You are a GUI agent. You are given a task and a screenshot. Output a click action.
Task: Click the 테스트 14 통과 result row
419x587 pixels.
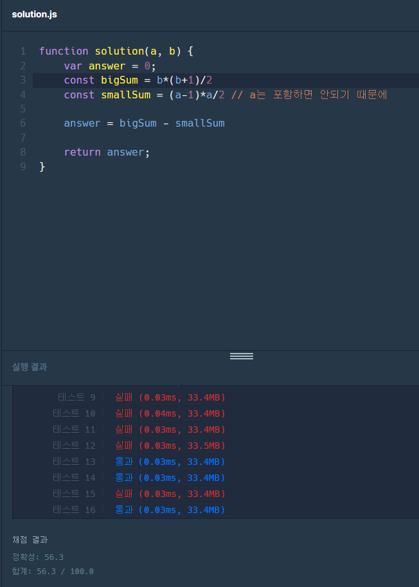coord(139,478)
